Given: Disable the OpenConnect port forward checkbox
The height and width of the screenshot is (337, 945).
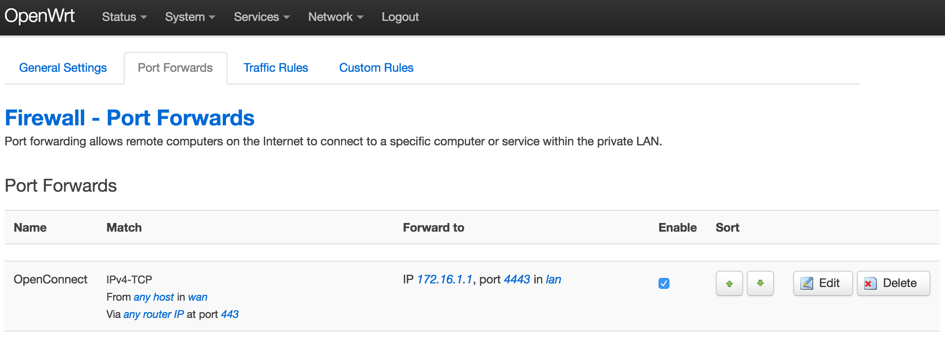Looking at the screenshot, I should tap(664, 283).
